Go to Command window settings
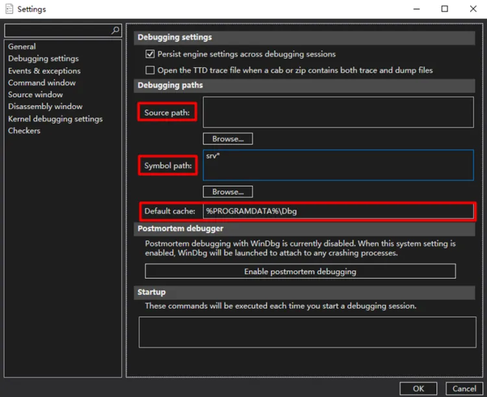 [42, 83]
